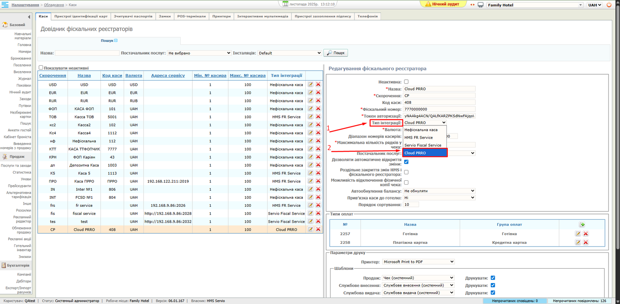Edit the Готівка payment type
Image resolution: width=620 pixels, height=304 pixels.
pos(578,234)
